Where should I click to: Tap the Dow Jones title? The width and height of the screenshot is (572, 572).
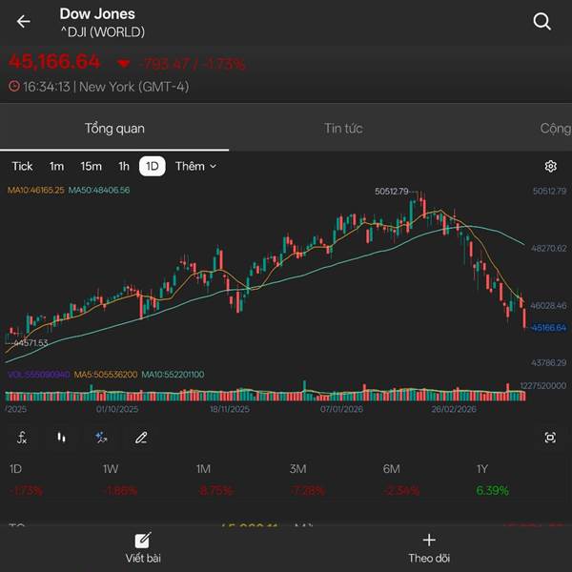click(x=97, y=14)
